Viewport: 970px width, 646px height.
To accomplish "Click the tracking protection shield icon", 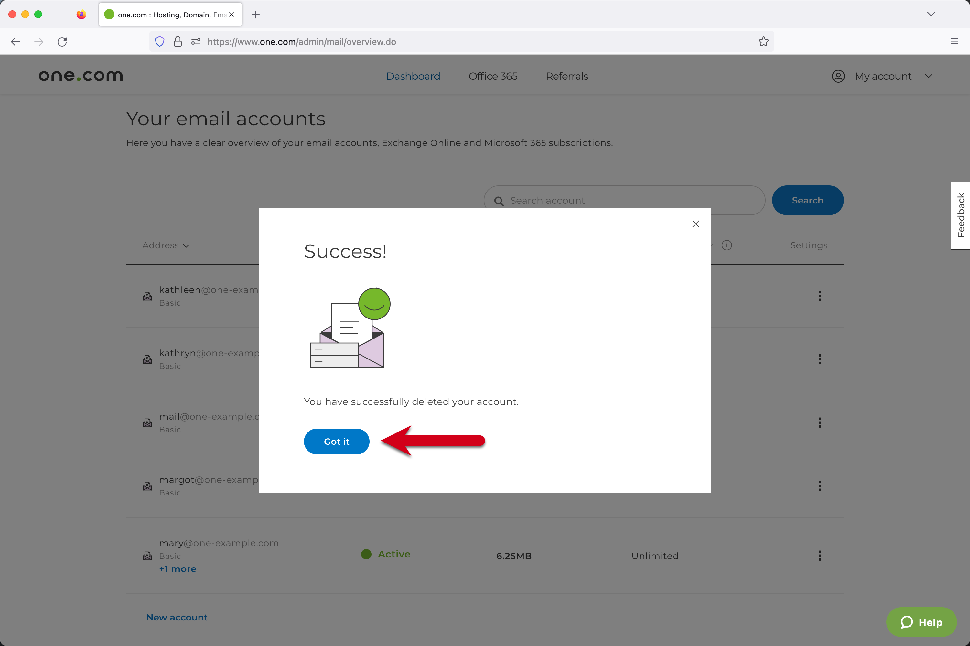I will tap(160, 42).
